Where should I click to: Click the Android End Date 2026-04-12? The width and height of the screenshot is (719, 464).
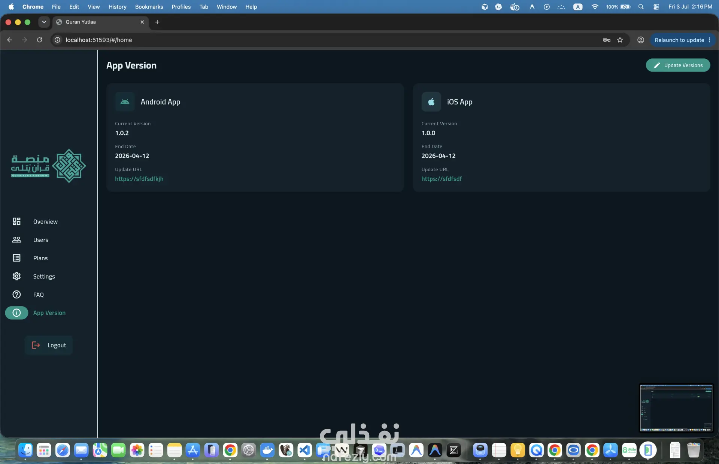pos(132,156)
